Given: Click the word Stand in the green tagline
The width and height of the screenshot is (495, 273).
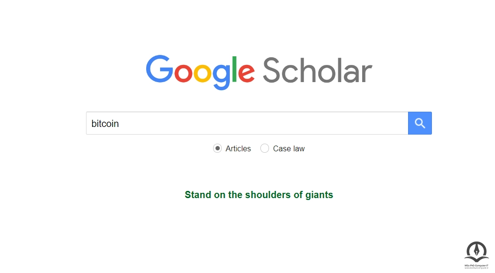Looking at the screenshot, I should pos(198,195).
